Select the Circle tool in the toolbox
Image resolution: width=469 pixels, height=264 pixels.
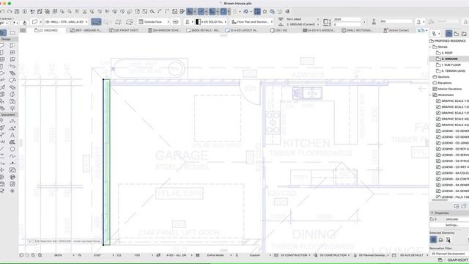(12, 149)
